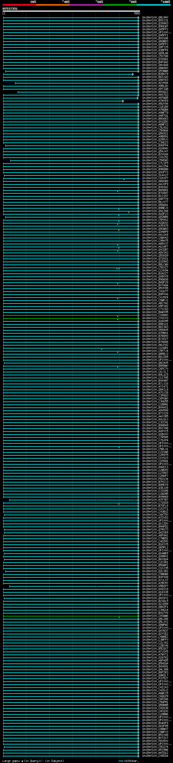Select hit label UniRef100_B9SQ22
This screenshot has width=173, height=763.
[155, 92]
